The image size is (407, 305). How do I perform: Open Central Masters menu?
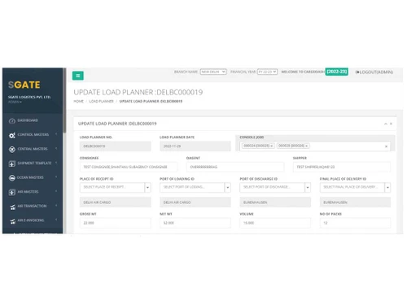click(33, 149)
